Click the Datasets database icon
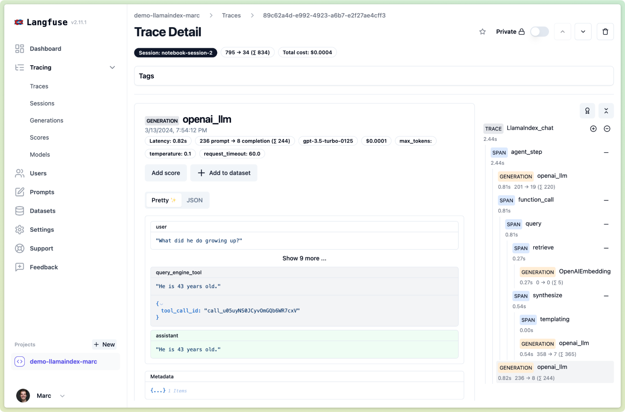Image resolution: width=625 pixels, height=412 pixels. 19,211
